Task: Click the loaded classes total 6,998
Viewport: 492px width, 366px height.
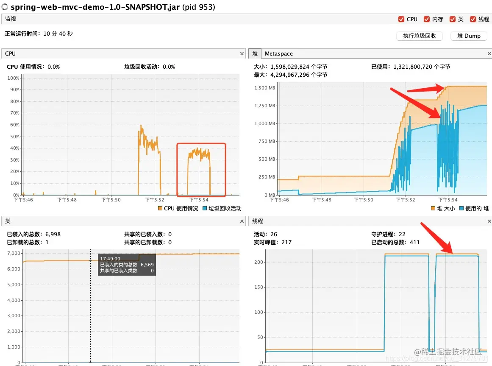Action: [53, 234]
